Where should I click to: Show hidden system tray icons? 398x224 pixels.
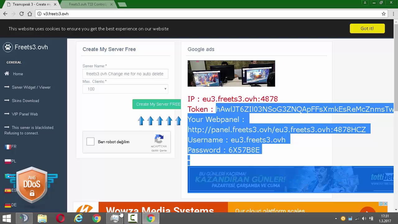click(336, 218)
